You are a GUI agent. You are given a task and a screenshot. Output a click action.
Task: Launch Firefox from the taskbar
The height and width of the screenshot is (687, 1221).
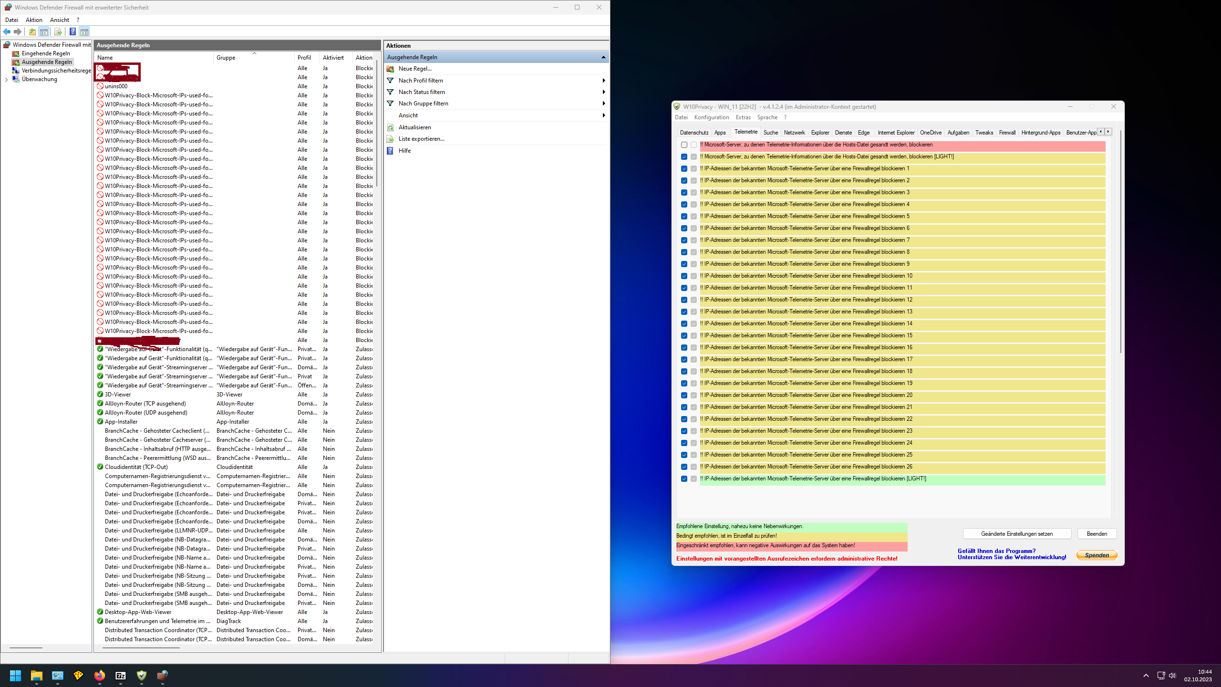click(100, 676)
